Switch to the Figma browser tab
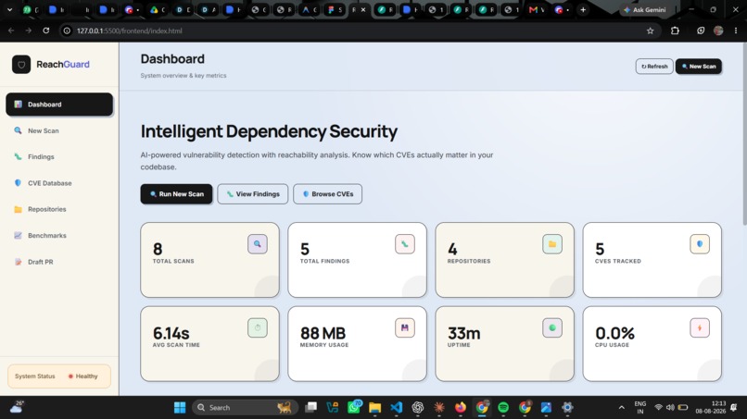Viewport: 747px width, 419px height. click(x=335, y=9)
